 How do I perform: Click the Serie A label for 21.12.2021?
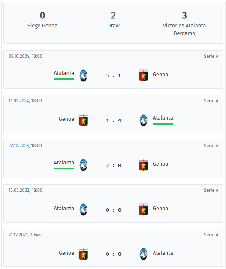[211, 235]
